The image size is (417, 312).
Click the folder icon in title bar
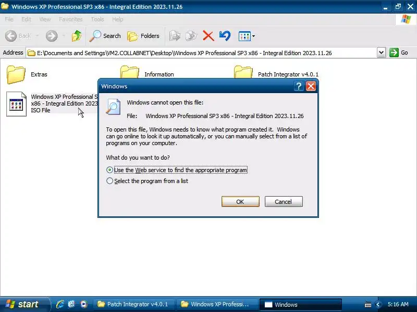5,6
